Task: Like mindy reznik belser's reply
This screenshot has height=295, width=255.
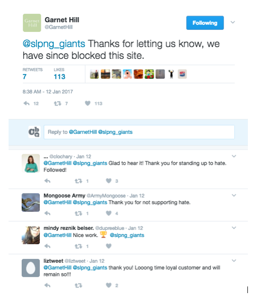Action: click(109, 246)
